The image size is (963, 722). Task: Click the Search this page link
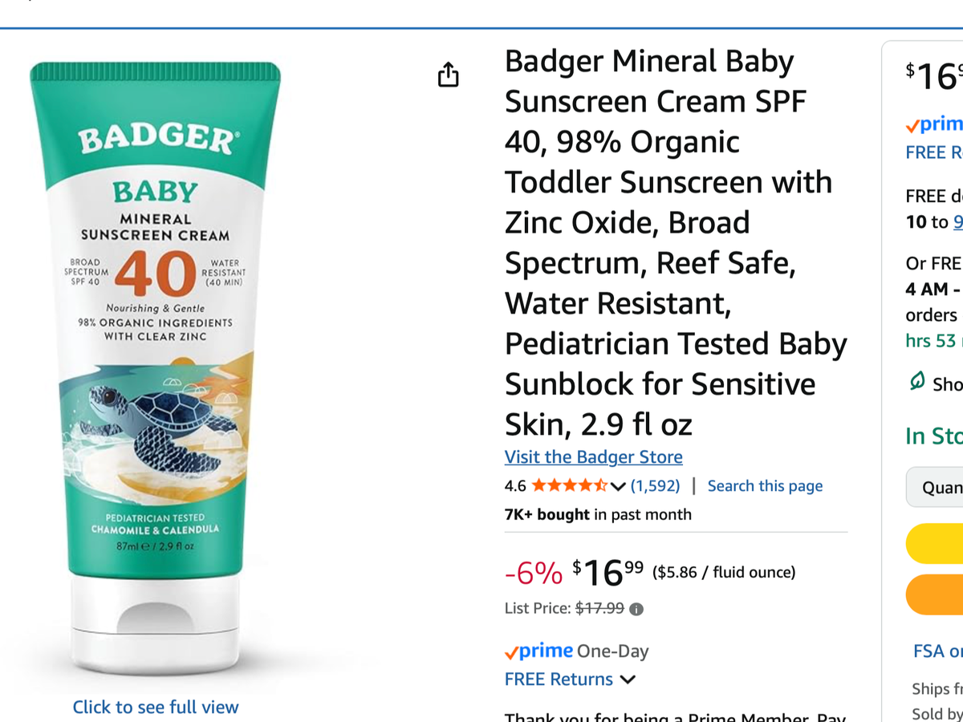point(765,485)
